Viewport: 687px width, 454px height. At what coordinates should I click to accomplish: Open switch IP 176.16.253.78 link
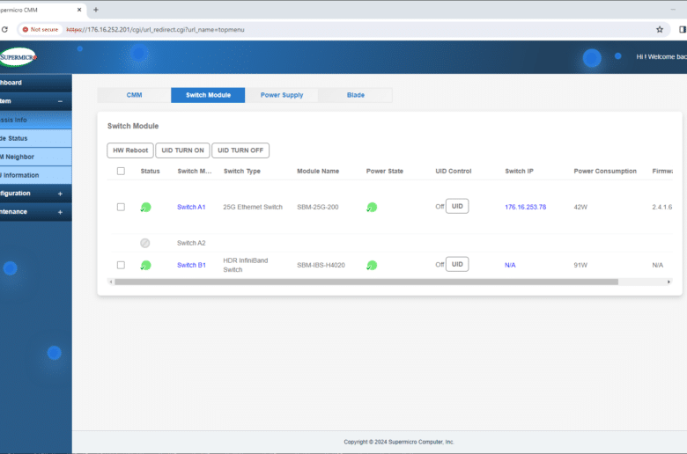click(525, 207)
